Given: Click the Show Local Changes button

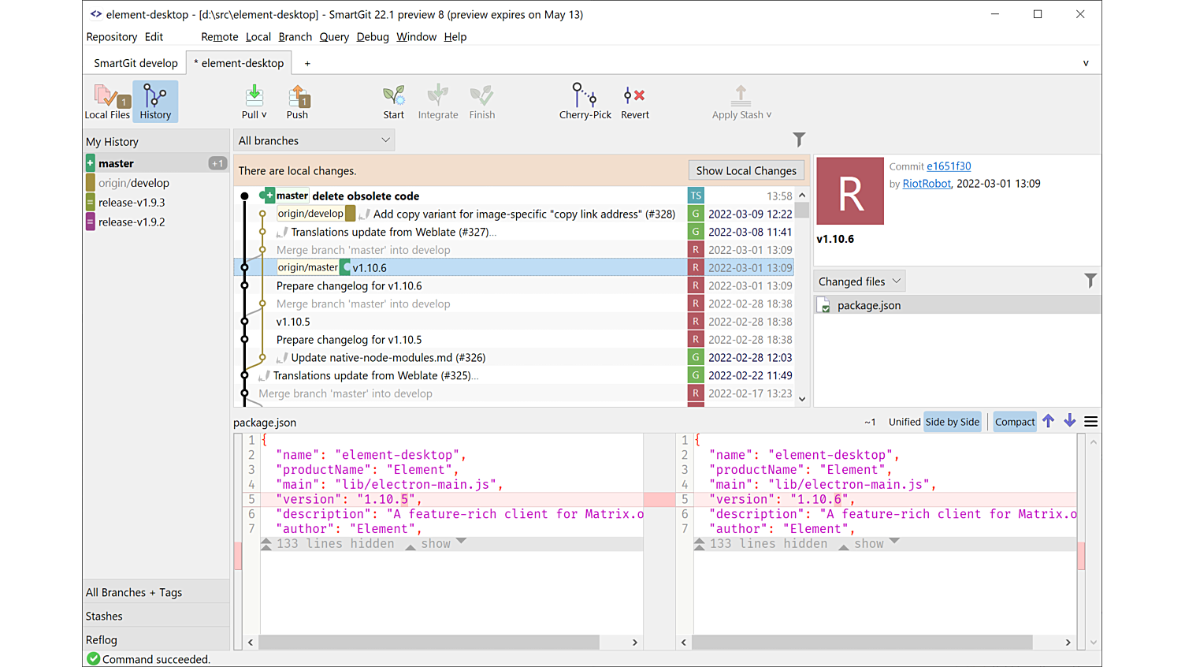Looking at the screenshot, I should tap(745, 170).
